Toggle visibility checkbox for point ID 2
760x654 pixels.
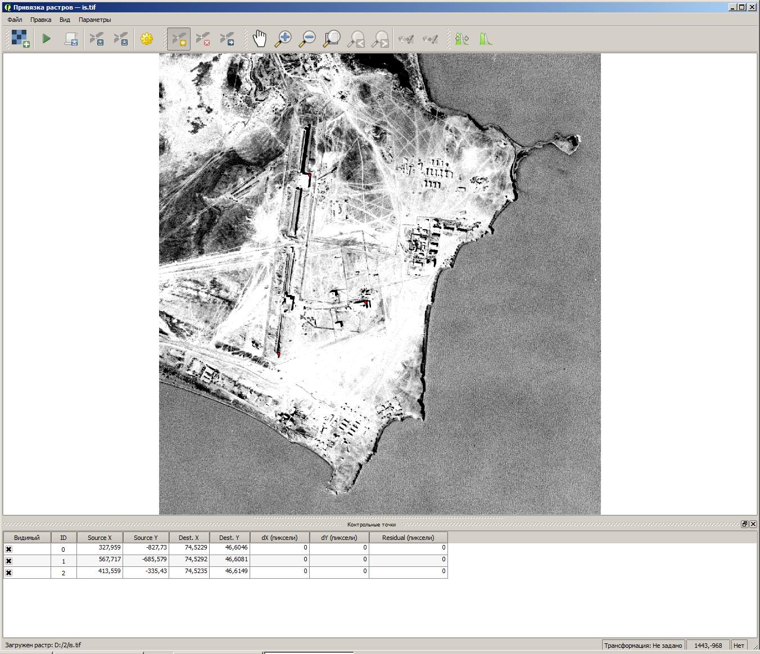pos(8,573)
